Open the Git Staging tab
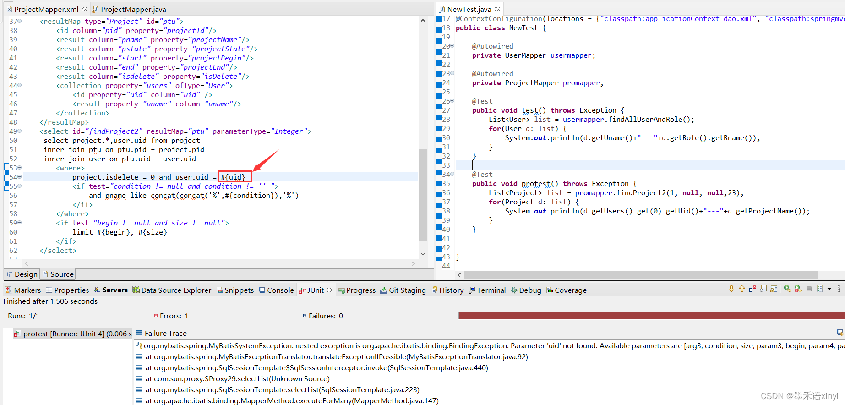 coord(403,290)
